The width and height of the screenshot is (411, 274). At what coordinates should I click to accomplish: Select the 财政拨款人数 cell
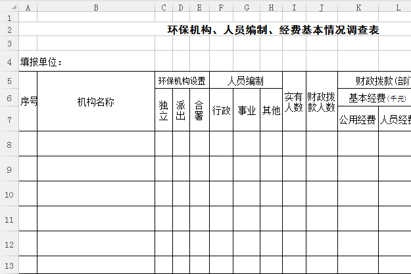[322, 102]
